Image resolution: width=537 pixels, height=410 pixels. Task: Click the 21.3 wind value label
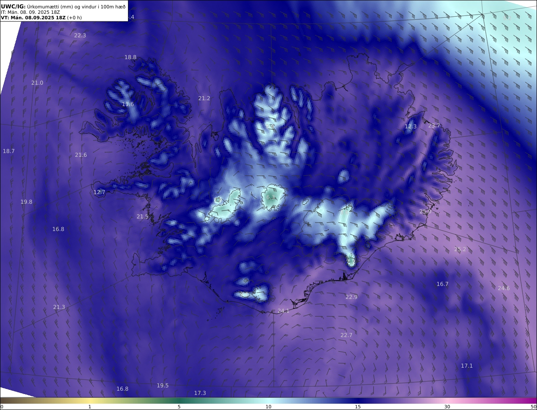tap(59, 307)
